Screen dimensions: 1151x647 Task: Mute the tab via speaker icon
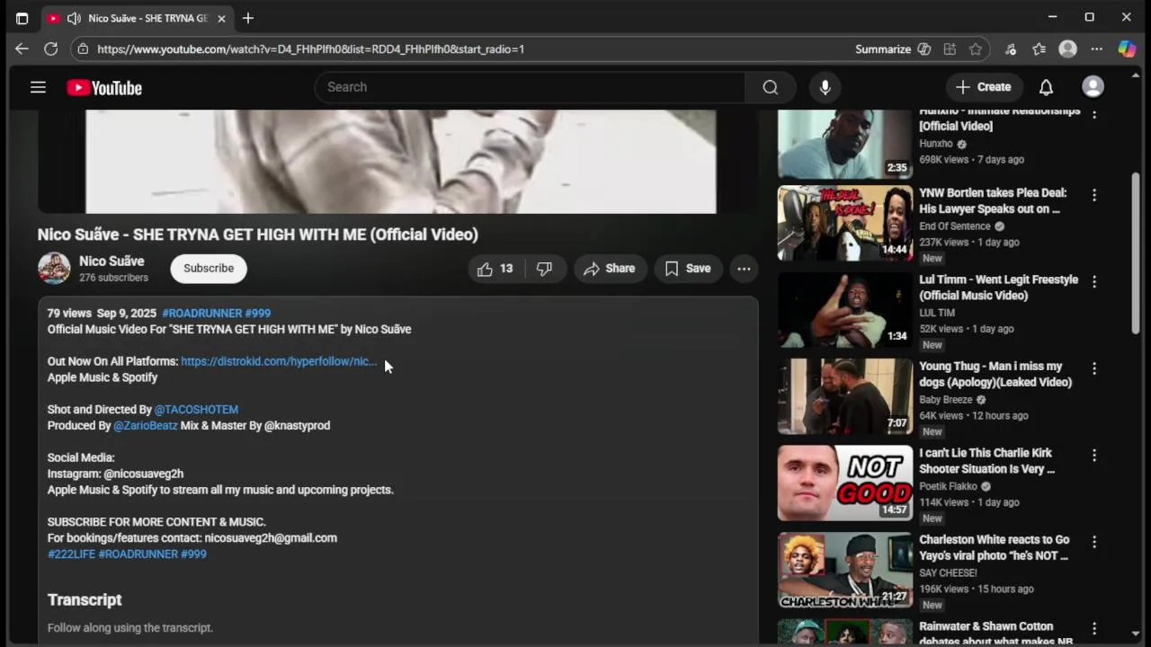74,18
